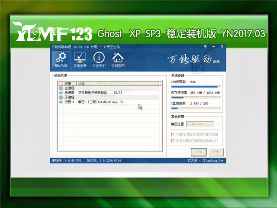
Task: Click status text 正在解压并安装驱动
Action: [x=95, y=93]
